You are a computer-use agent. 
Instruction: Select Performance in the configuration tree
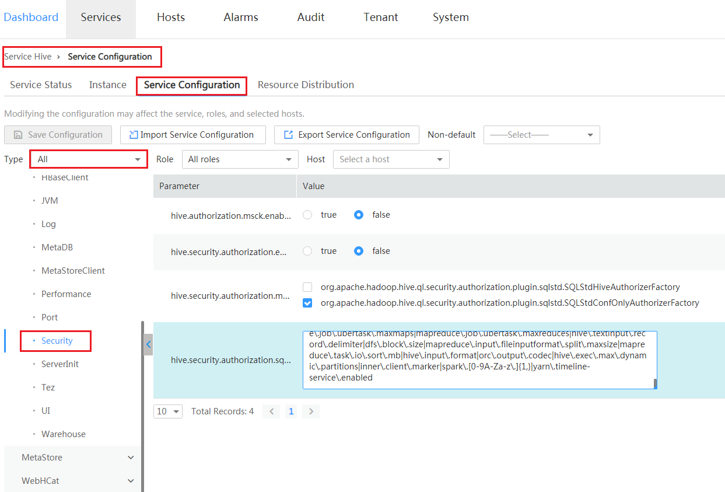pos(66,294)
